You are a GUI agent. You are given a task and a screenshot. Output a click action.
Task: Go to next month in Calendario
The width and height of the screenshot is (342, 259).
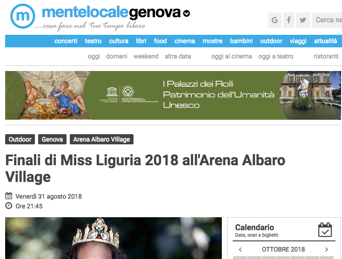coord(327,249)
